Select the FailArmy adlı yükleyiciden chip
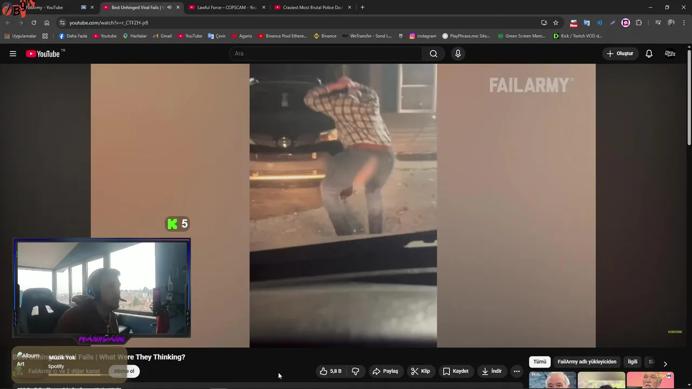692x389 pixels. (587, 362)
